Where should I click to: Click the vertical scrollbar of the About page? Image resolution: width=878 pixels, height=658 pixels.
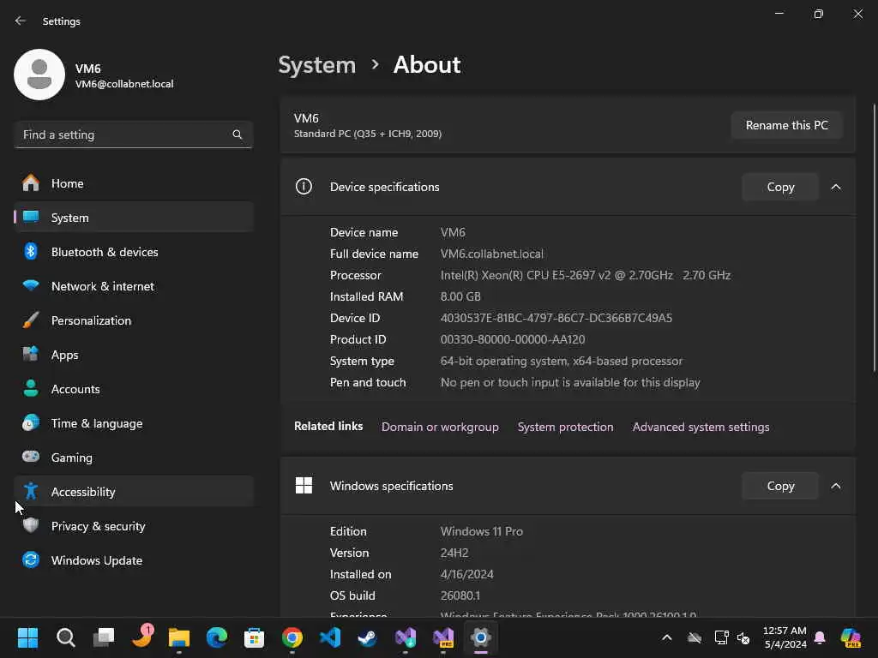(x=874, y=237)
